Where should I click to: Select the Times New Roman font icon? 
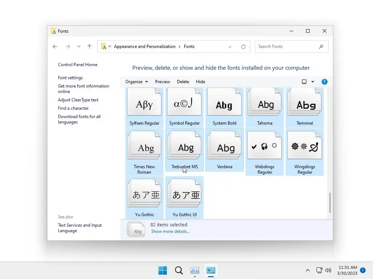(x=144, y=145)
